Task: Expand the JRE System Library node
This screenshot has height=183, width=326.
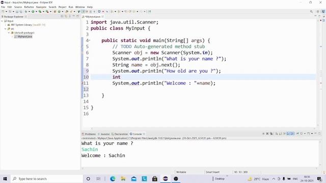Action: [x=6, y=25]
